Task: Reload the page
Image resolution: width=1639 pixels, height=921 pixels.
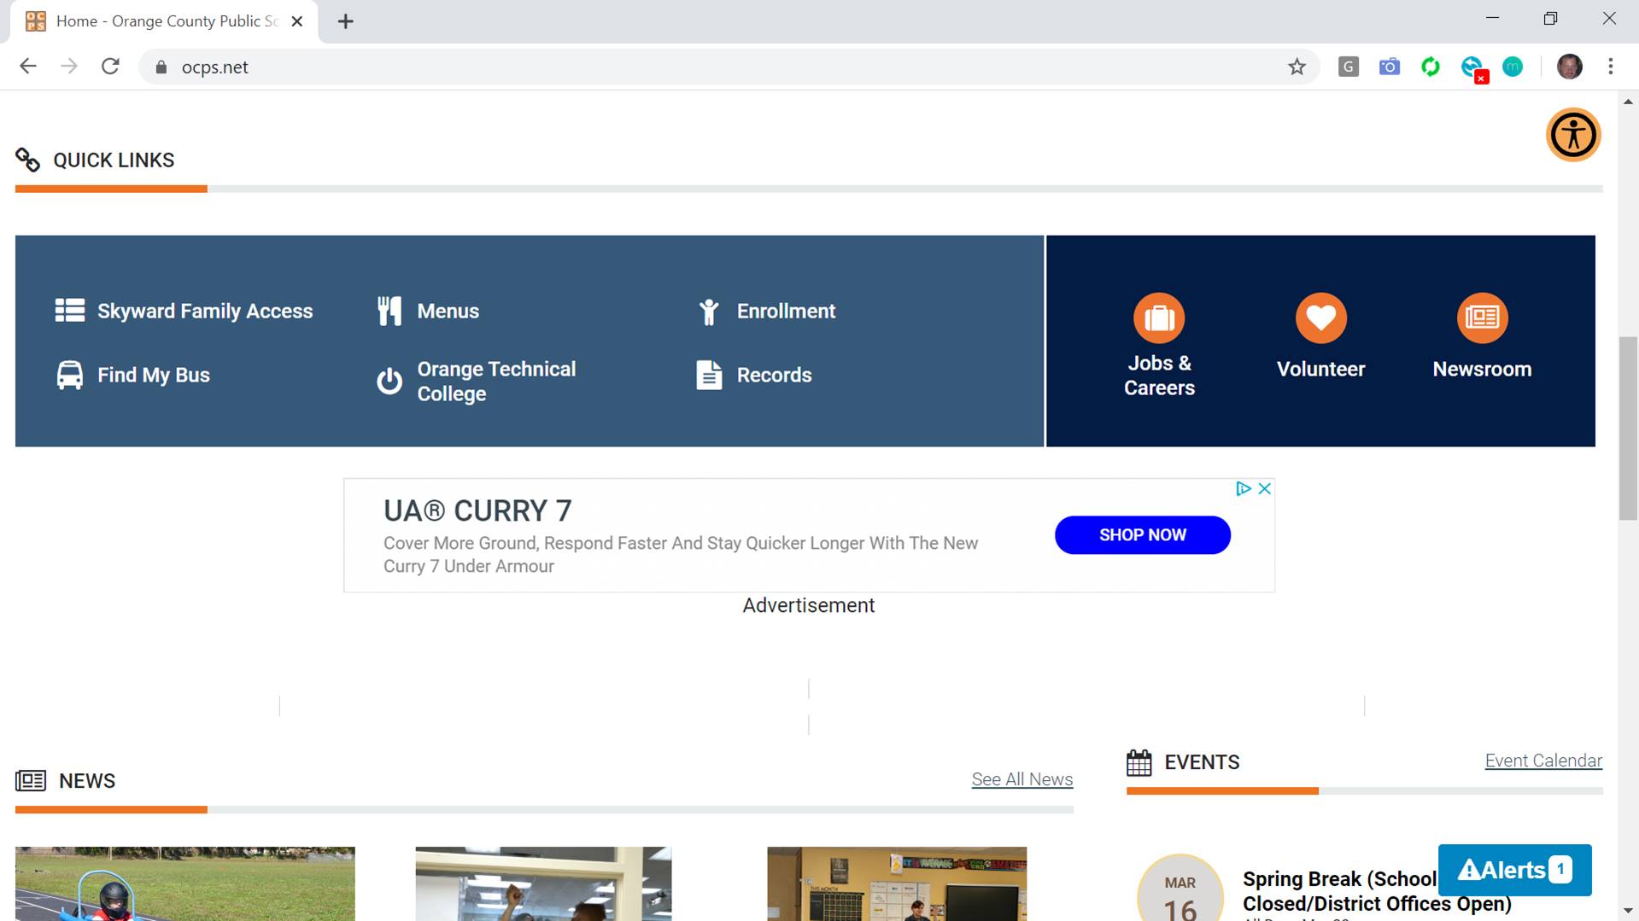Action: coord(110,67)
